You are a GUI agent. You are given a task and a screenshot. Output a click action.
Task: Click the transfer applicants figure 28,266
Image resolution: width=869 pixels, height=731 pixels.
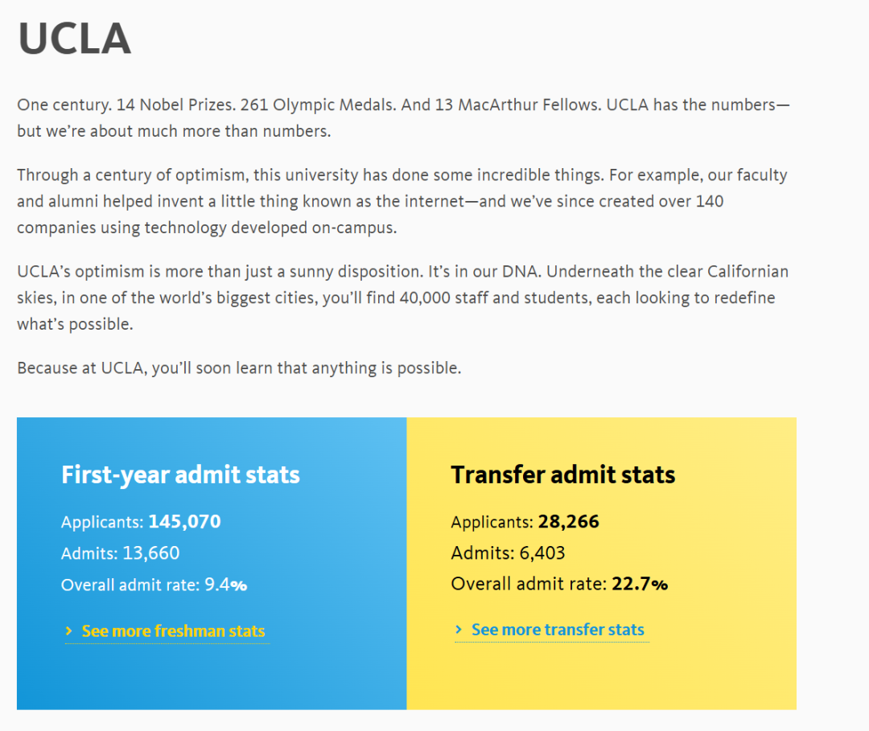pyautogui.click(x=568, y=522)
